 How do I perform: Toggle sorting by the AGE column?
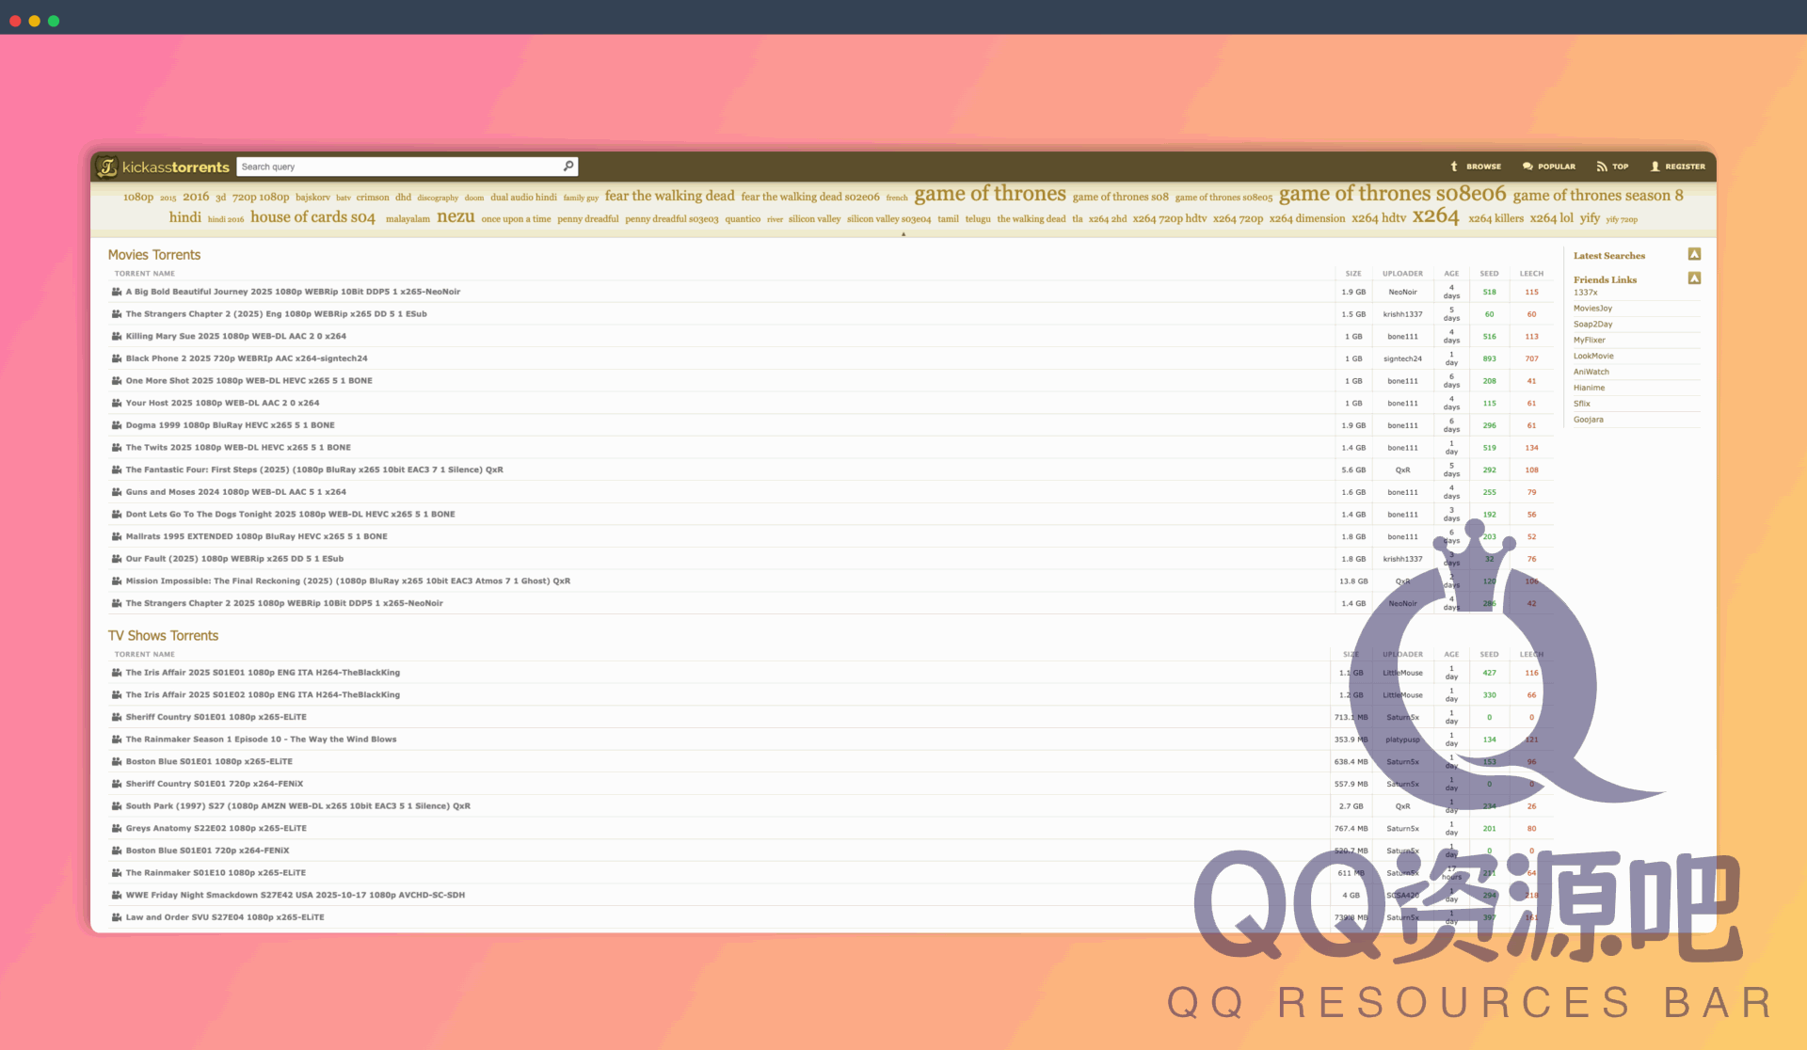[x=1451, y=273]
